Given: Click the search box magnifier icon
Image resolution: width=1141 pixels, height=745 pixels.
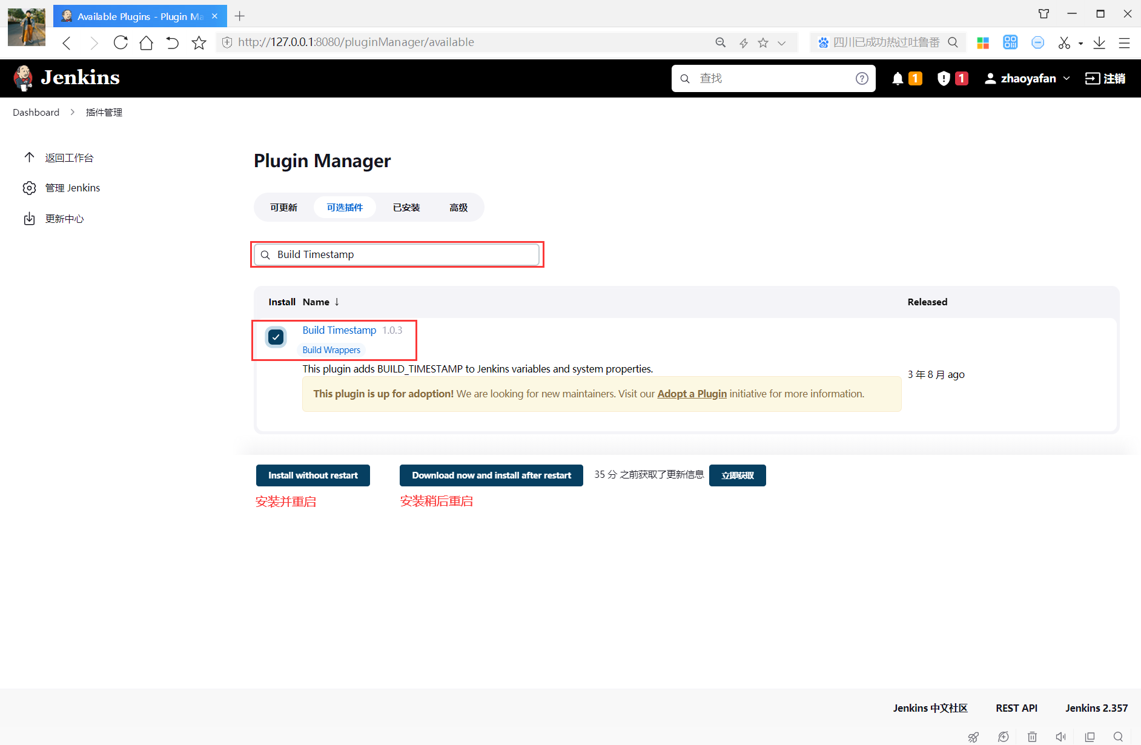Looking at the screenshot, I should point(953,42).
